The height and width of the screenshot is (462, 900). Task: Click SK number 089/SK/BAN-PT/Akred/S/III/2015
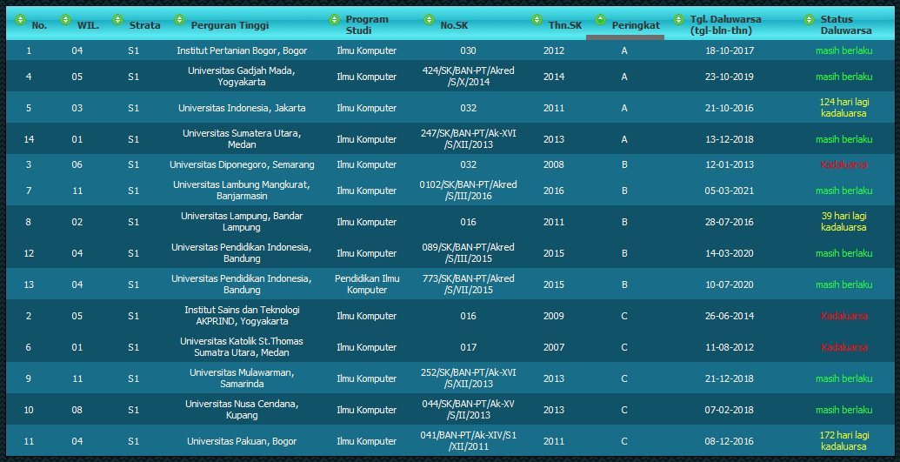click(x=468, y=253)
